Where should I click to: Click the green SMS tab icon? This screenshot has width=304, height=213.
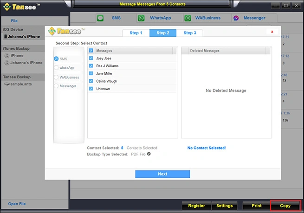coord(100,18)
